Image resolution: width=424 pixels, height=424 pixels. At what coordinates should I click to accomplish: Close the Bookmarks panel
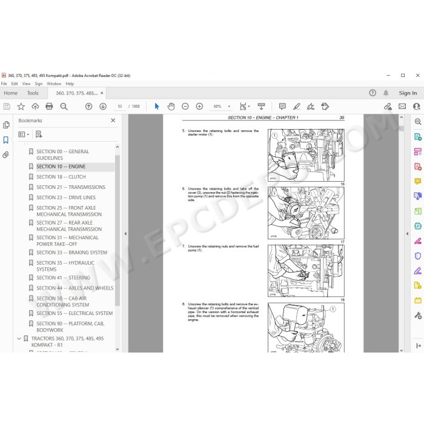click(x=113, y=121)
